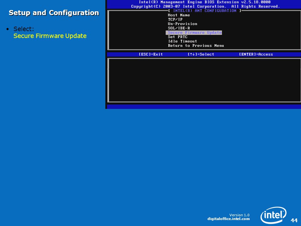Click the yellow Secure Firmware Update text

click(50, 36)
